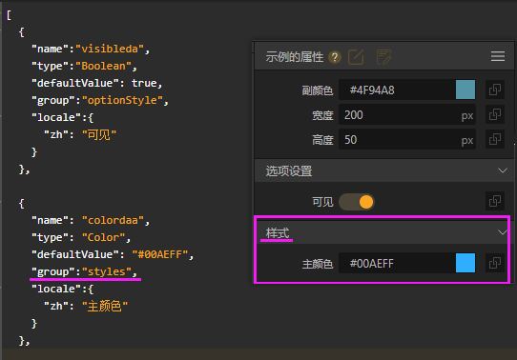Open the hamburger menu in properties panel
Image resolution: width=517 pixels, height=360 pixels.
click(x=498, y=56)
